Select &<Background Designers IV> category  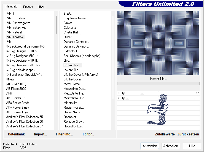[x=25, y=46]
